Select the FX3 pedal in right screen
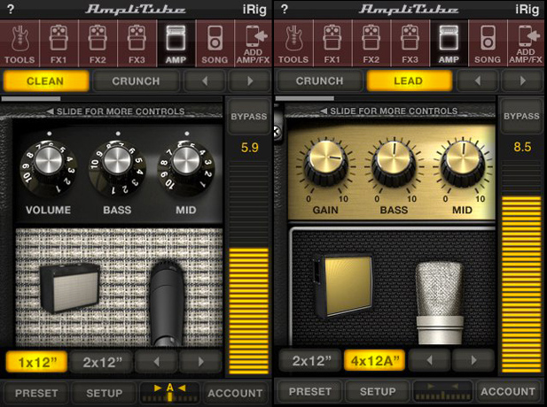The width and height of the screenshot is (547, 407). 410,43
